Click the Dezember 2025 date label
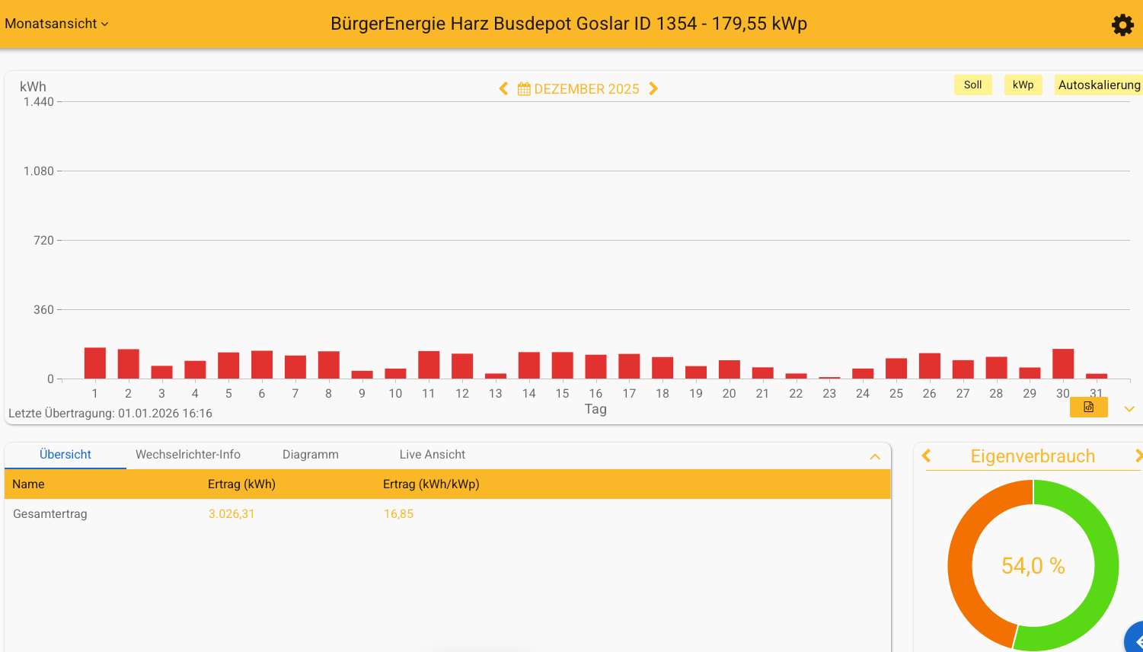The width and height of the screenshot is (1143, 652). click(586, 89)
